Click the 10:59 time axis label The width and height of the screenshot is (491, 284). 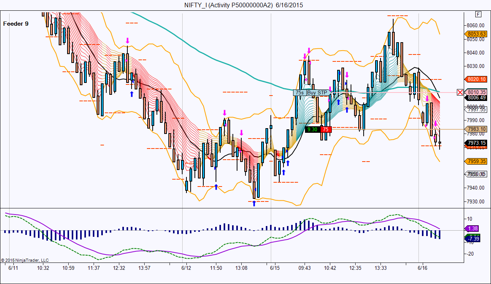tap(69, 268)
